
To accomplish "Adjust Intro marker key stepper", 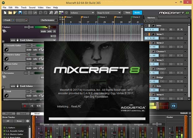I will tap(174, 29).
